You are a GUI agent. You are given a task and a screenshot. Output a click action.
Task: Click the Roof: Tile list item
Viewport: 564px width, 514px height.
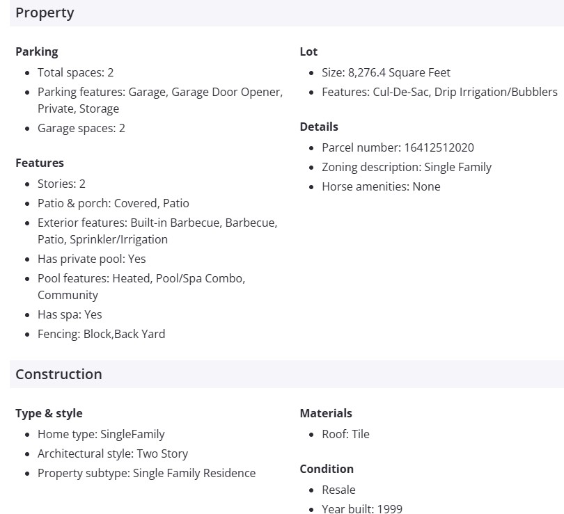click(x=345, y=434)
